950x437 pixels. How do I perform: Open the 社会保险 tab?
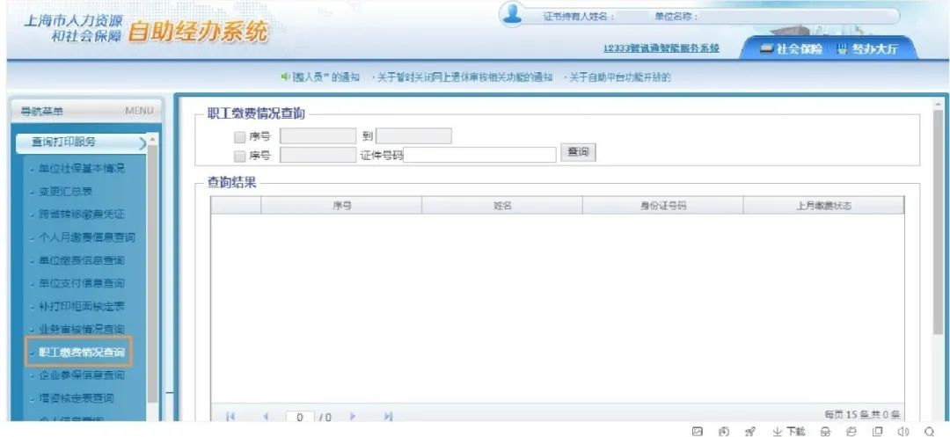792,49
